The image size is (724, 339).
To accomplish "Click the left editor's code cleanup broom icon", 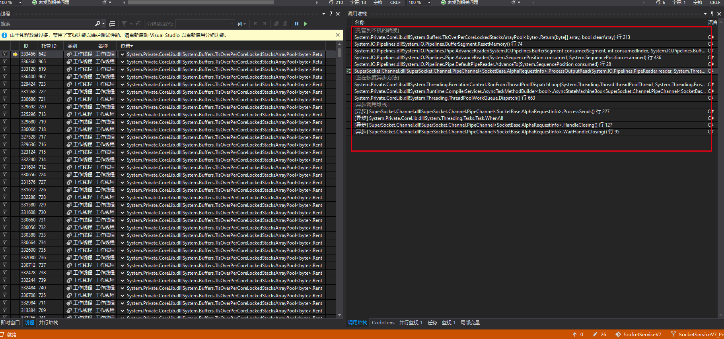I will click(104, 2).
